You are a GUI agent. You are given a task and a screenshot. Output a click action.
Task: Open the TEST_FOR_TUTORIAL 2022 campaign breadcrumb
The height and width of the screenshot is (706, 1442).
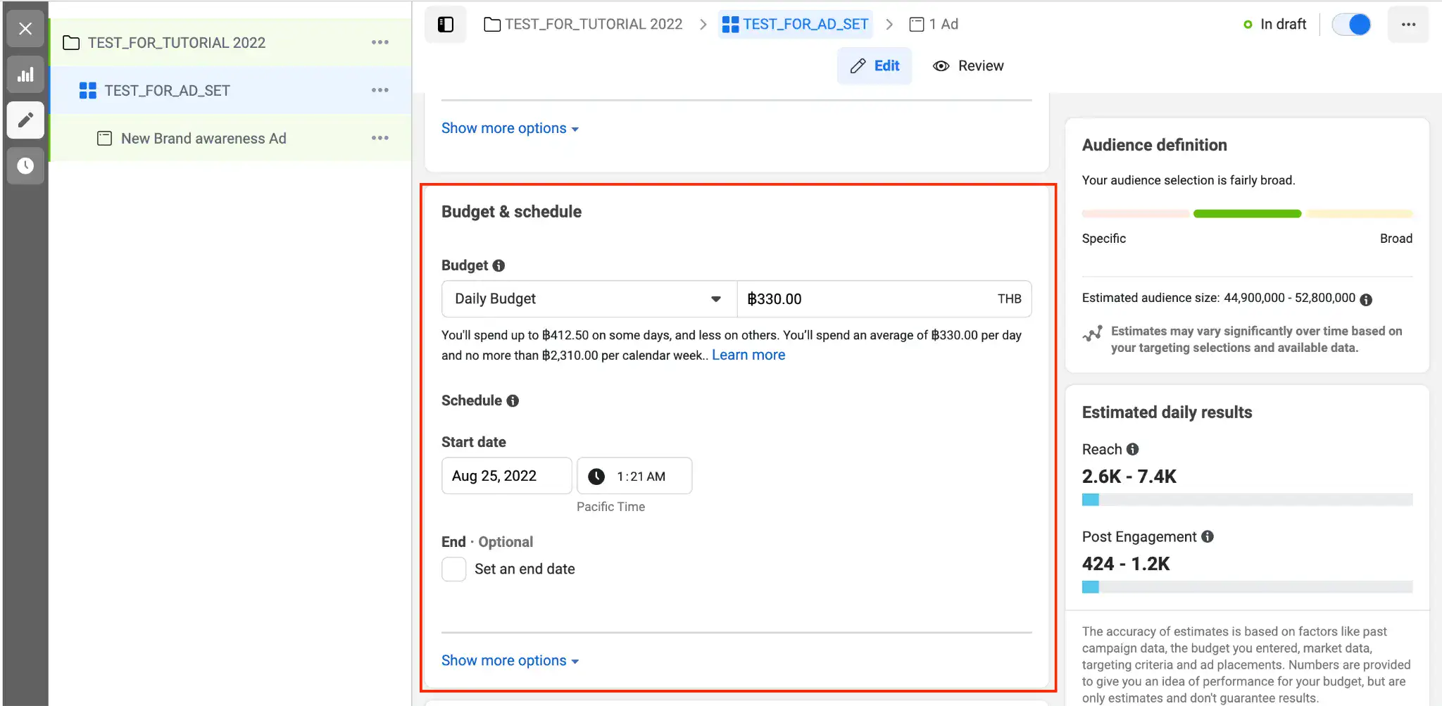click(593, 24)
